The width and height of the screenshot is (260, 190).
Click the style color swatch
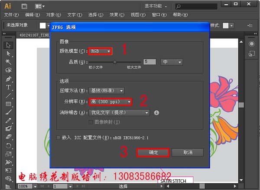(x=226, y=25)
